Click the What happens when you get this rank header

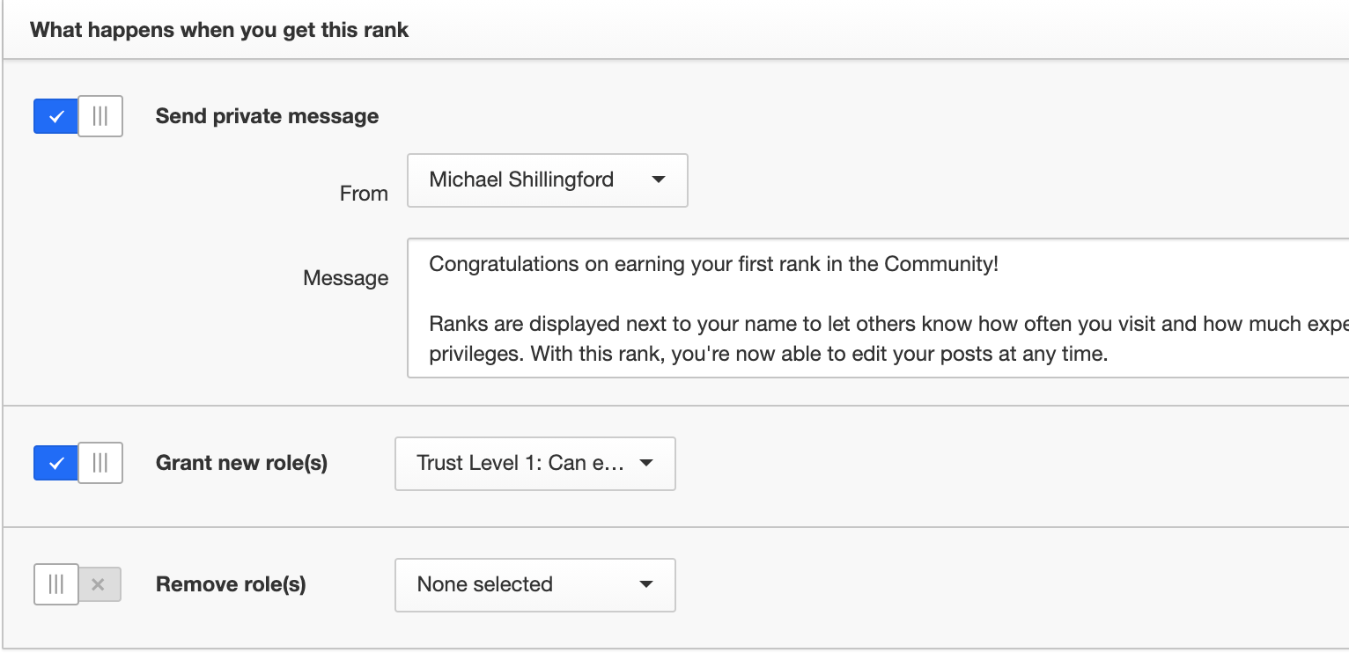tap(219, 30)
